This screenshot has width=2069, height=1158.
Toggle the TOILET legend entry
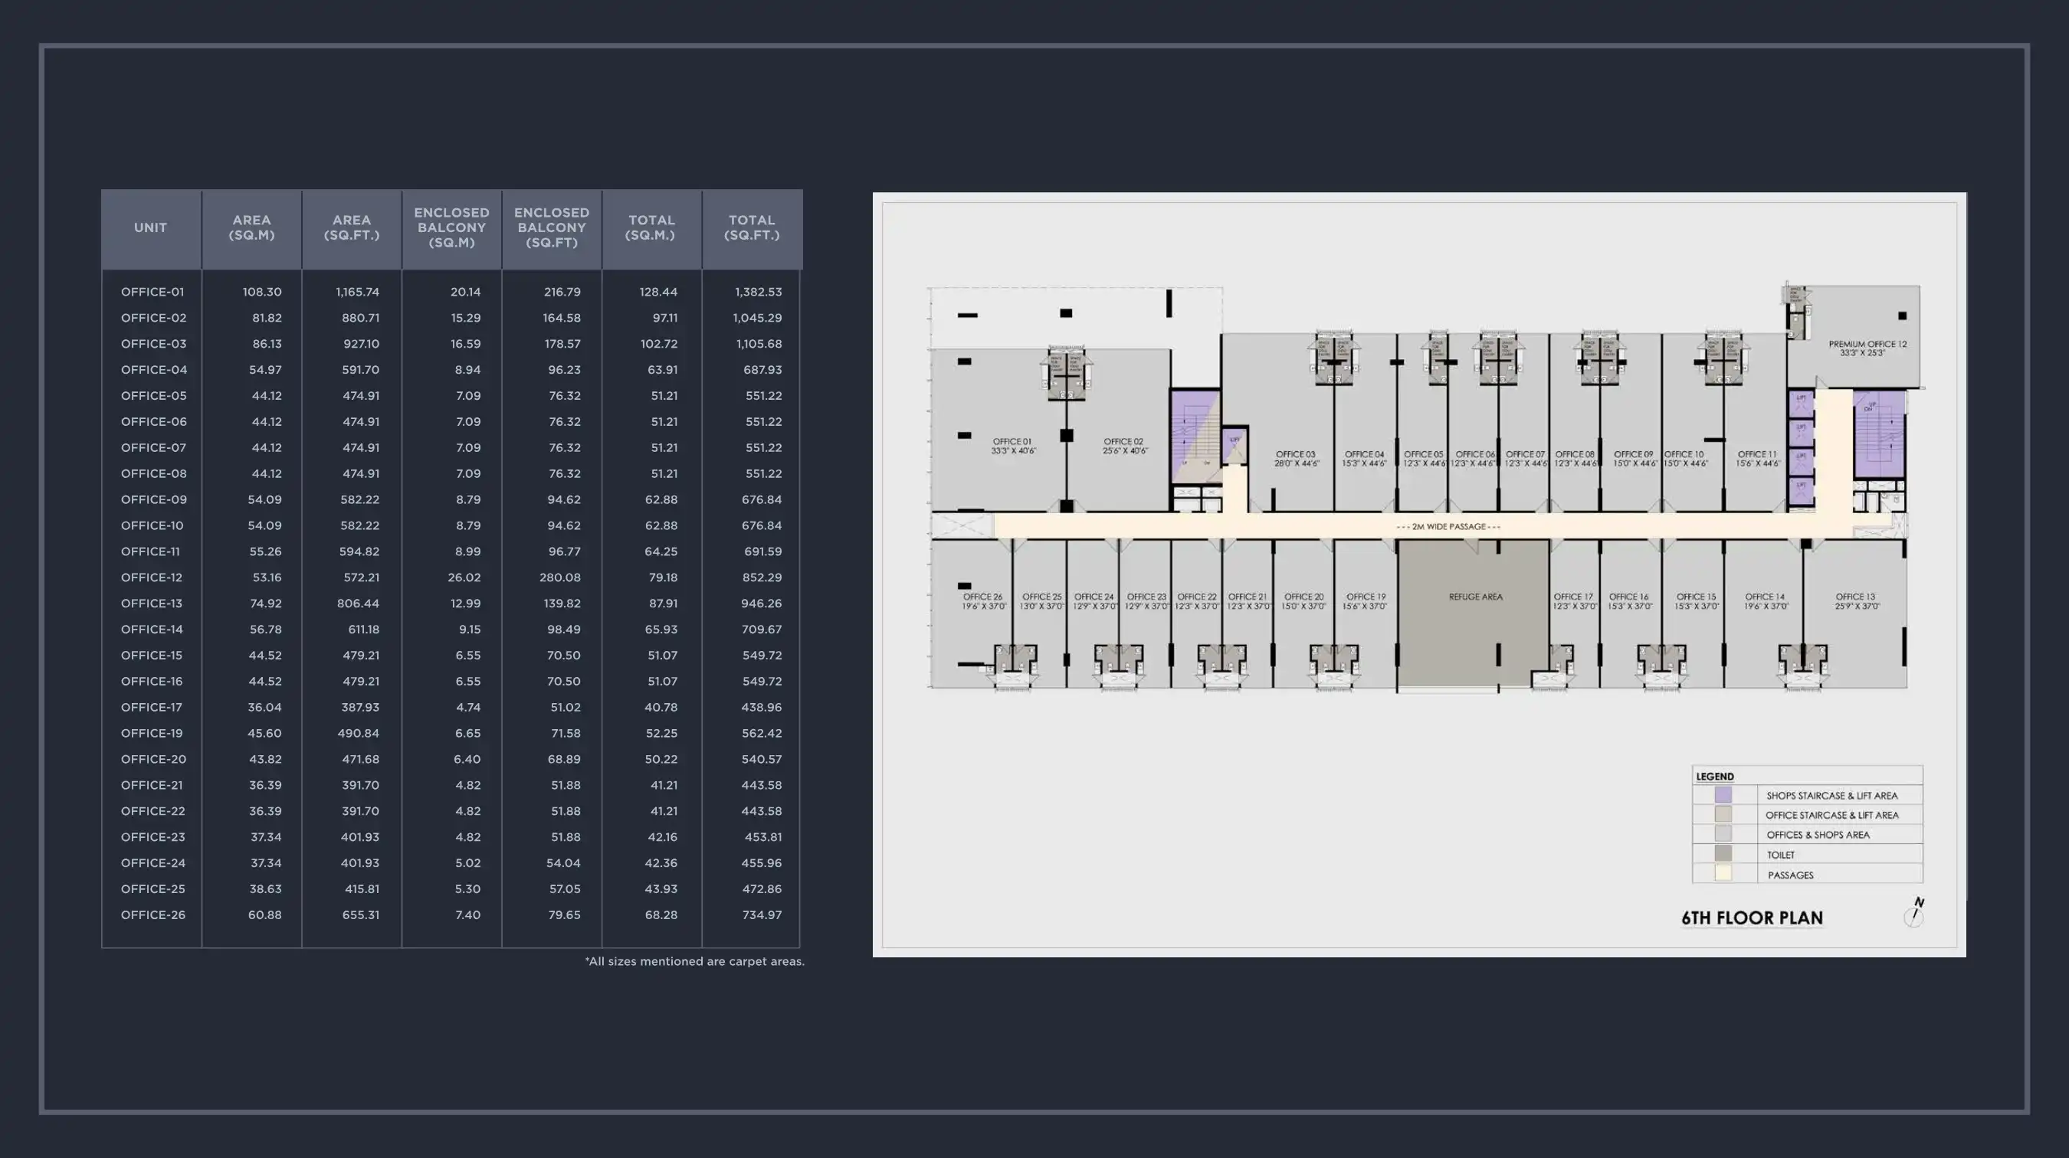(x=1782, y=855)
